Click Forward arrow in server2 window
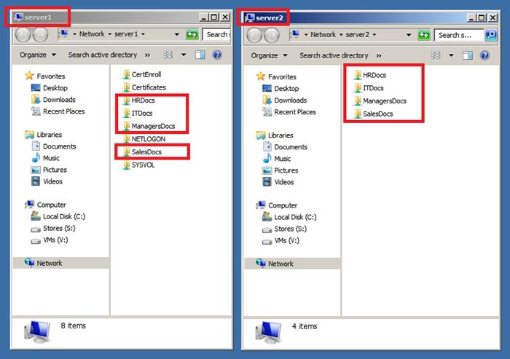The image size is (510, 359). [272, 35]
